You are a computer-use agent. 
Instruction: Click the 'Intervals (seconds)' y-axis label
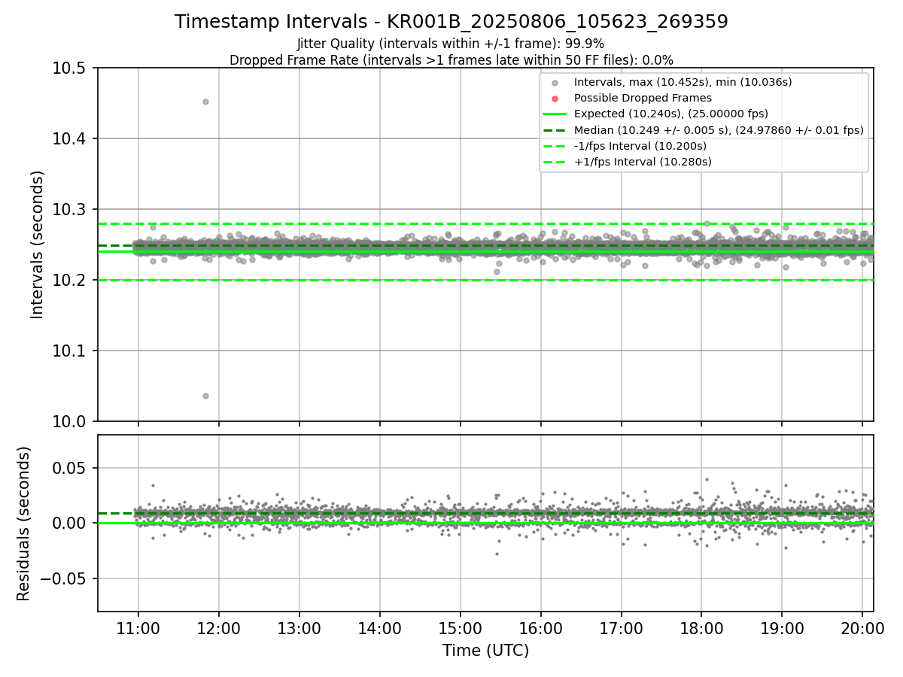(x=38, y=244)
